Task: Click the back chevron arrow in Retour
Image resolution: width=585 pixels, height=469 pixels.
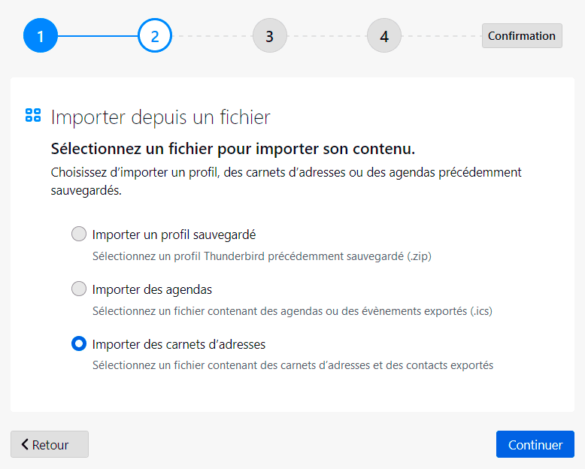Action: [25, 444]
